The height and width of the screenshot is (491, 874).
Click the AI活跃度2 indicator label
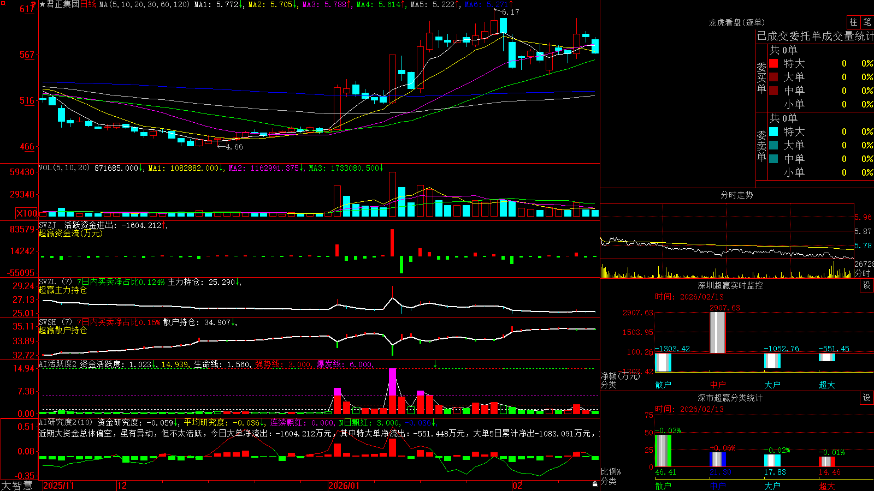coord(58,364)
